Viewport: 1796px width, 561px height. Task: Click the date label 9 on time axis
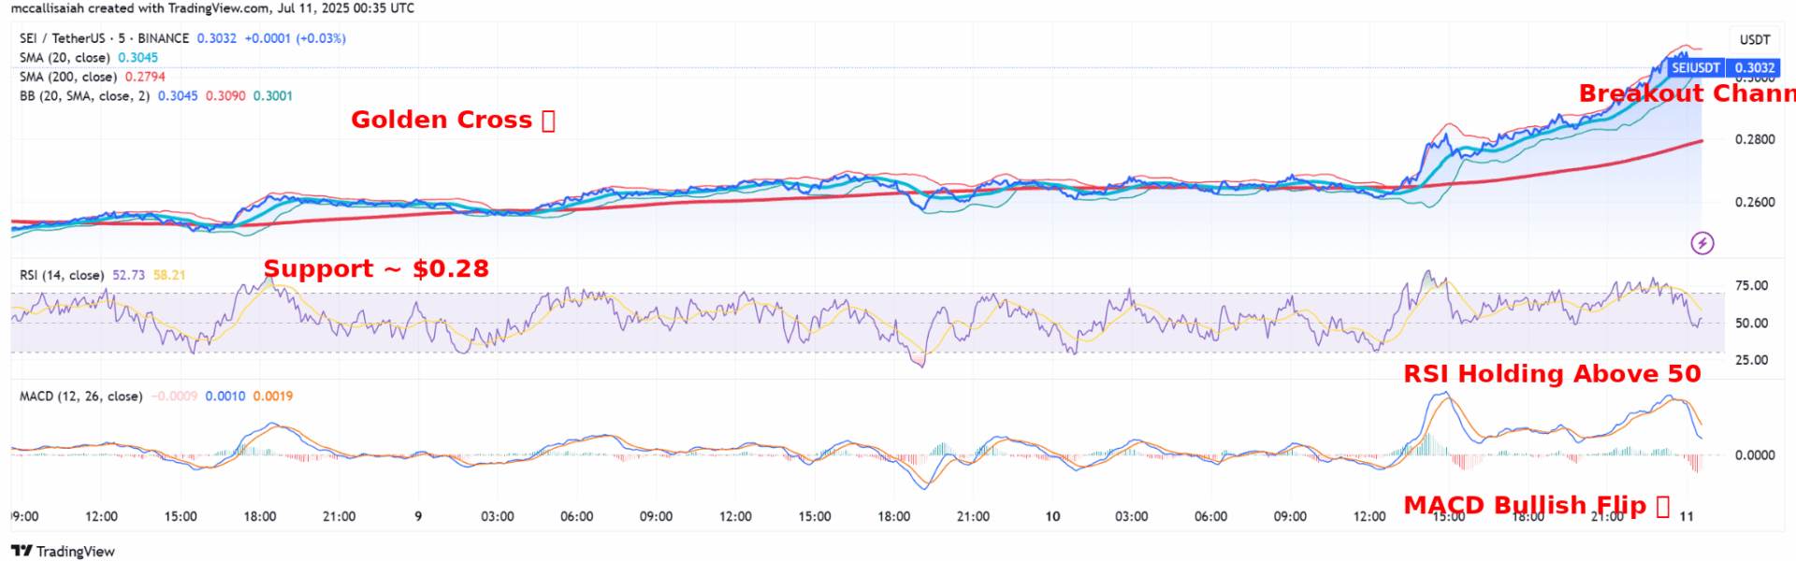pos(418,516)
